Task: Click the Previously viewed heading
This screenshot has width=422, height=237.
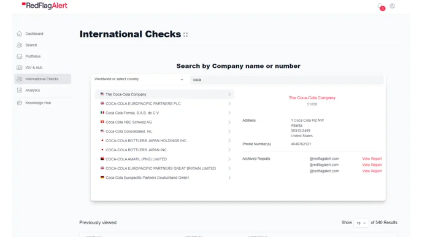Action: pyautogui.click(x=98, y=222)
